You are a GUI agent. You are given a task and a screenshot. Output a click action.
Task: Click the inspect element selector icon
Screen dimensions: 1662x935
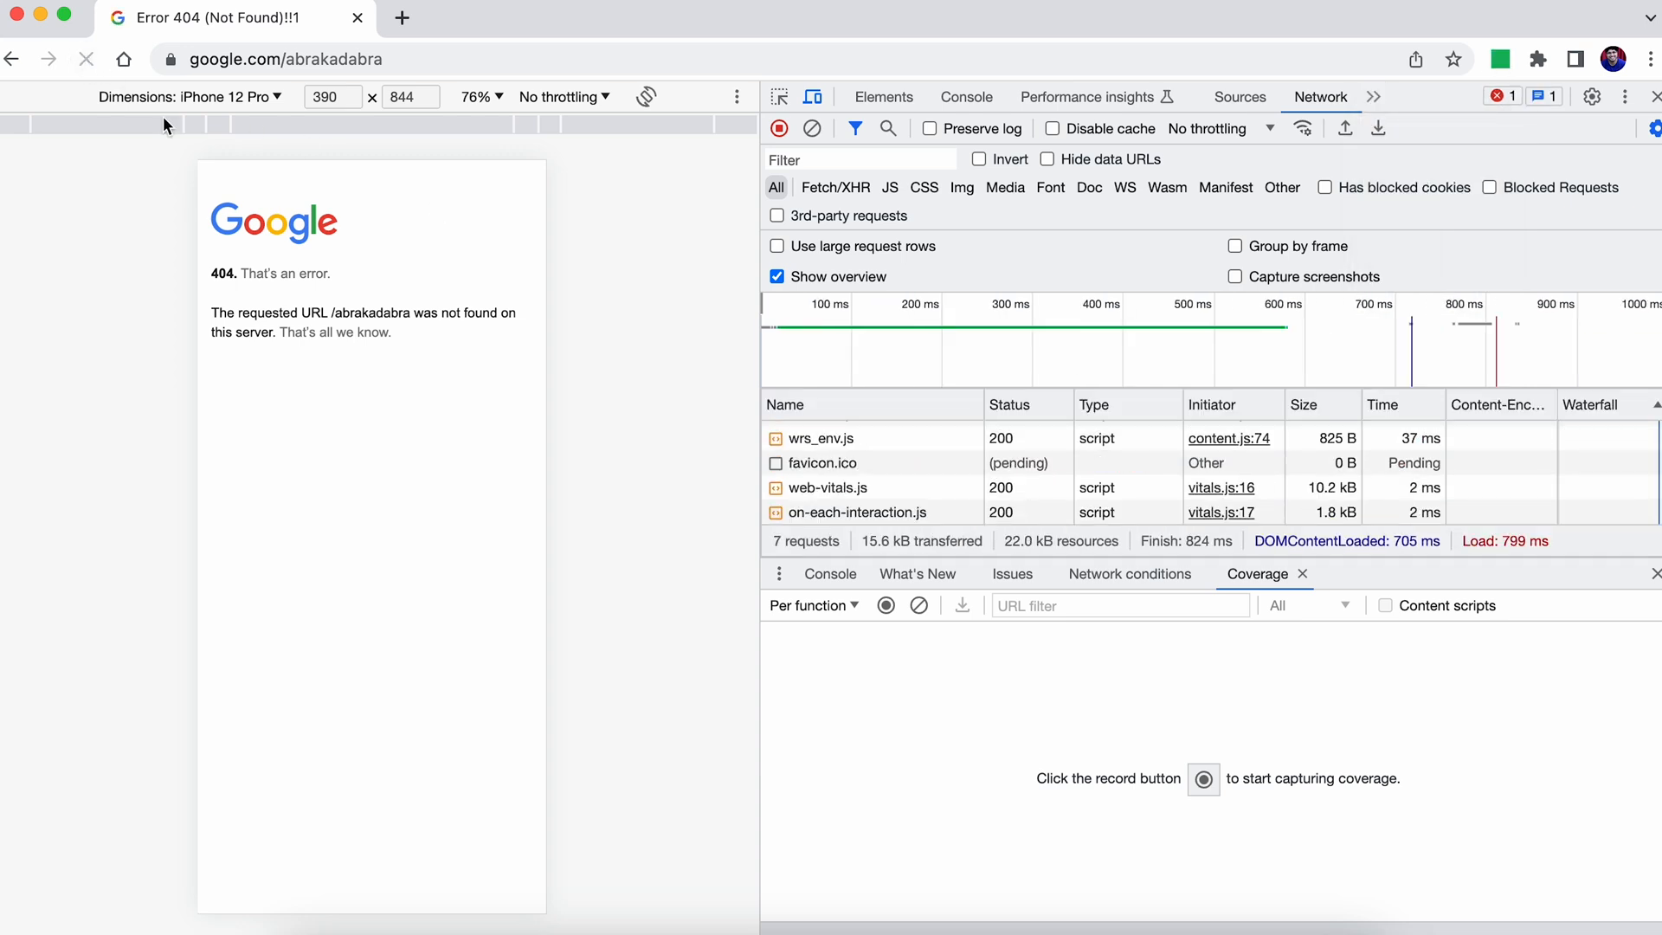point(779,97)
